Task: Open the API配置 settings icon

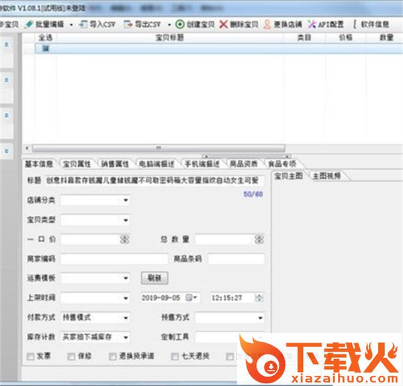Action: coord(312,24)
